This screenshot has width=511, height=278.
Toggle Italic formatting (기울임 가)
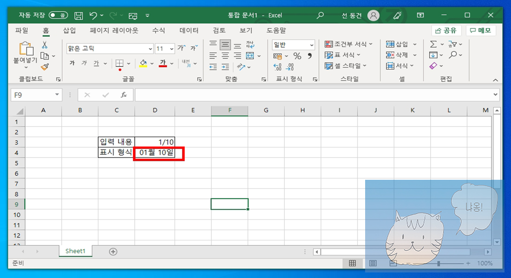(x=84, y=63)
